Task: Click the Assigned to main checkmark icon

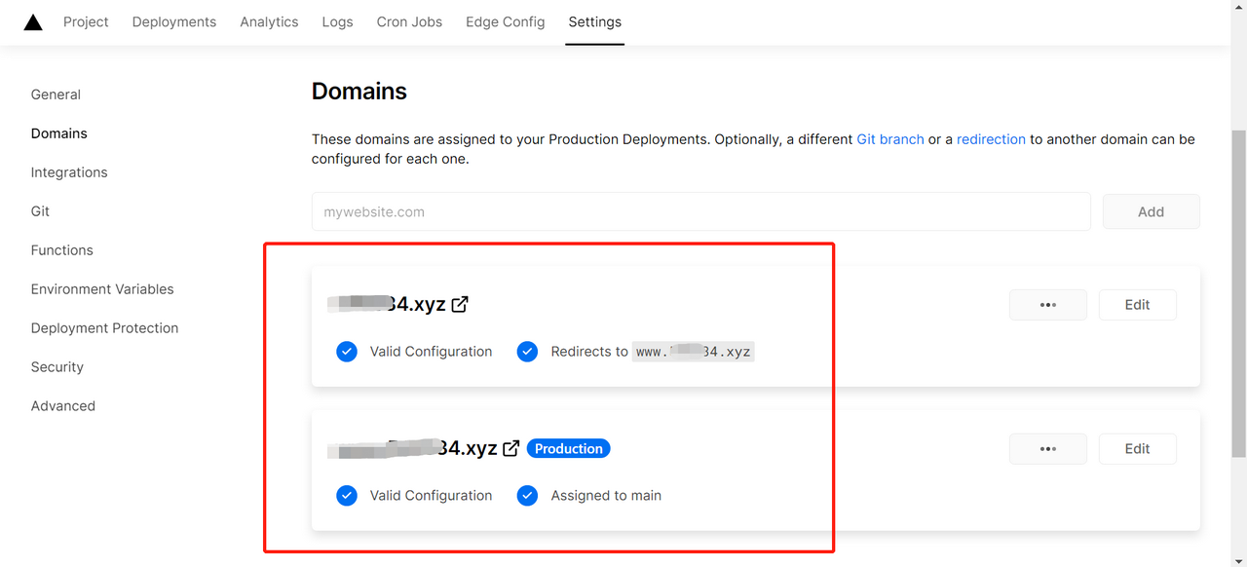Action: 527,496
